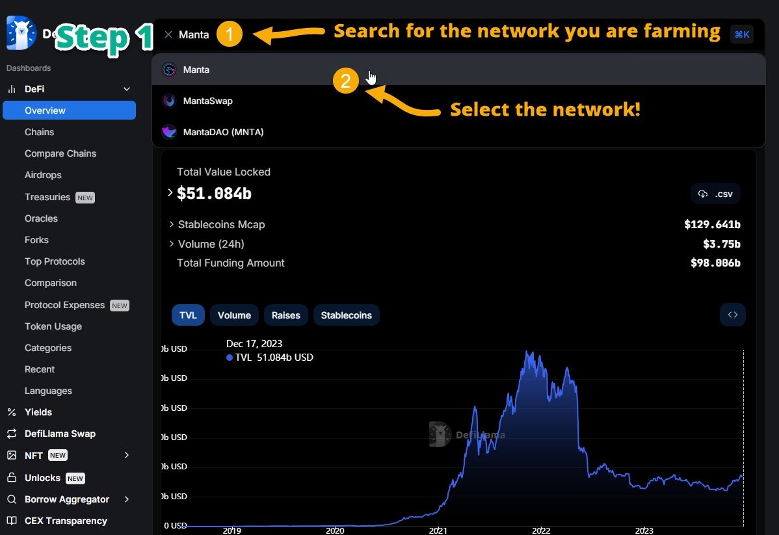Image resolution: width=779 pixels, height=535 pixels.
Task: Open the Unlocks section
Action: (x=42, y=478)
